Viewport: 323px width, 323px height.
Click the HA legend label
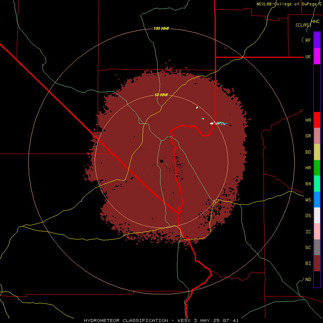(308, 120)
